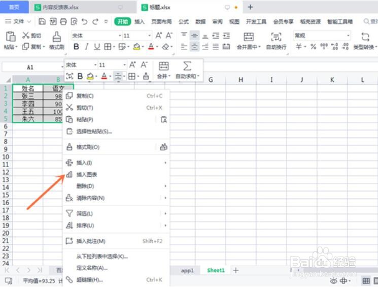Click the ribbon font color A
Image resolution: width=378 pixels, height=287 pixels.
click(151, 46)
